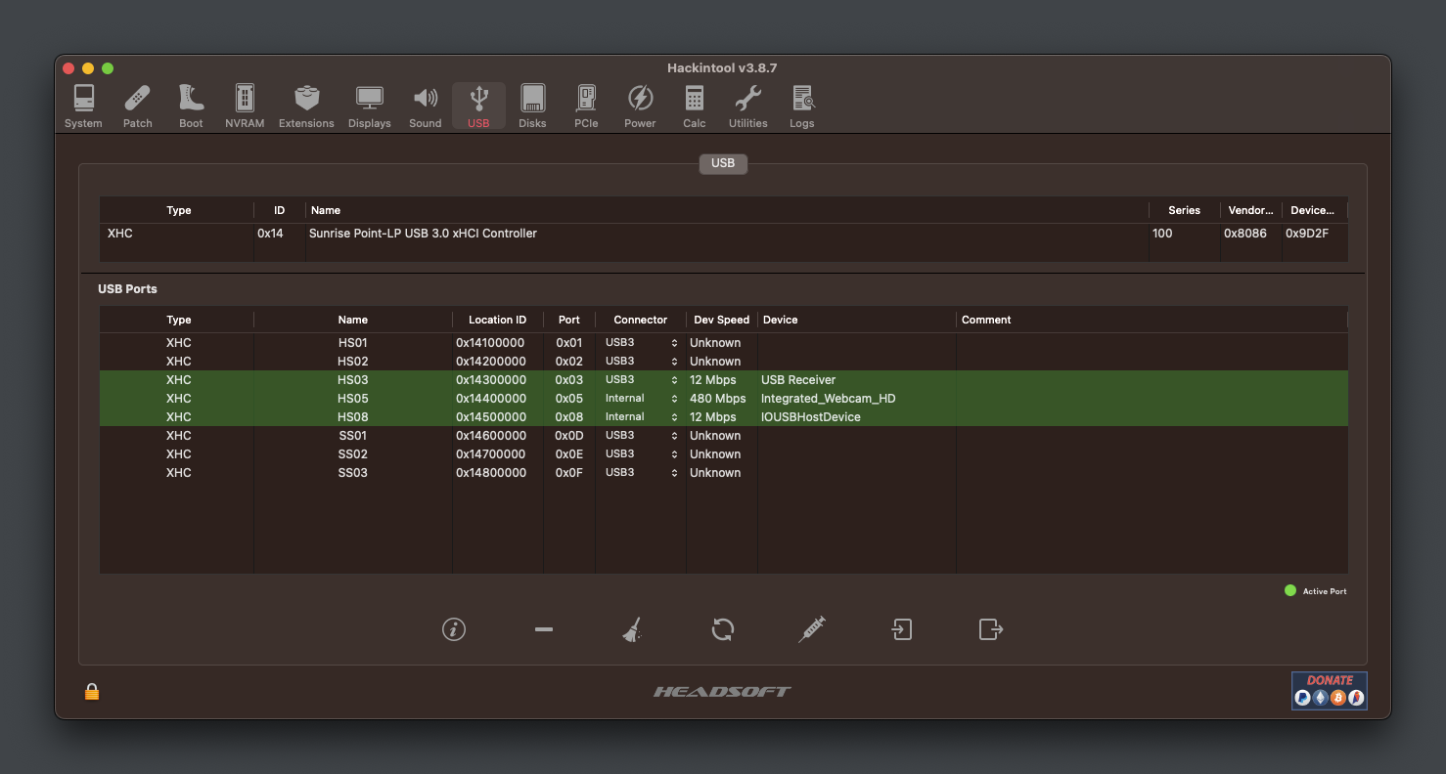Viewport: 1446px width, 774px height.
Task: Open the Utilities section
Action: point(747,107)
